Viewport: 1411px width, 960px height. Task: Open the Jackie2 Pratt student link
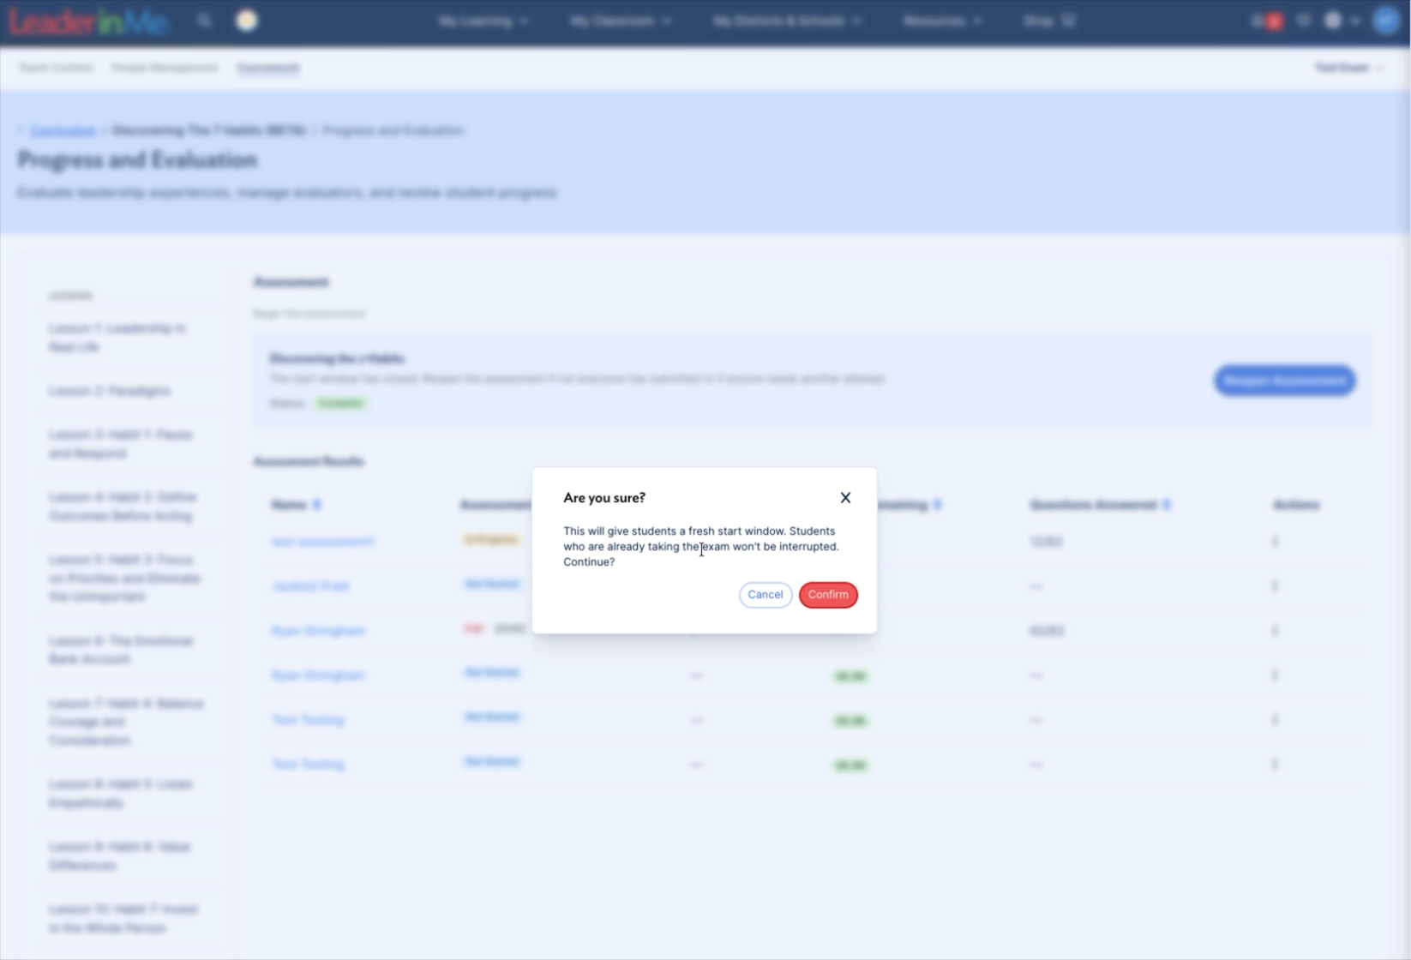(310, 586)
